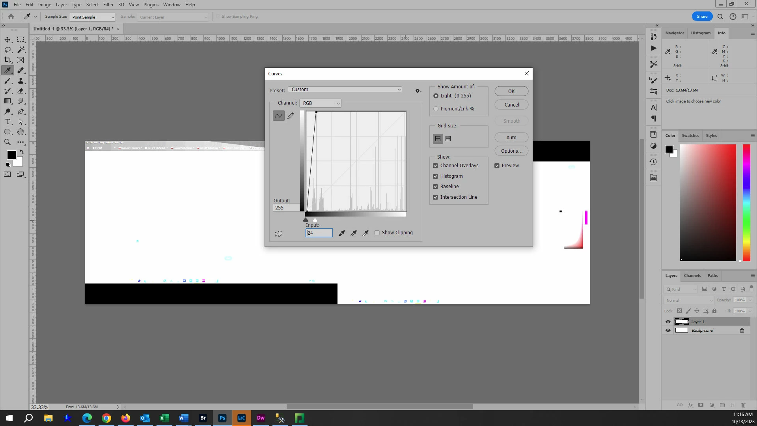This screenshot has height=426, width=757.
Task: Open the Filter menu
Action: (108, 5)
